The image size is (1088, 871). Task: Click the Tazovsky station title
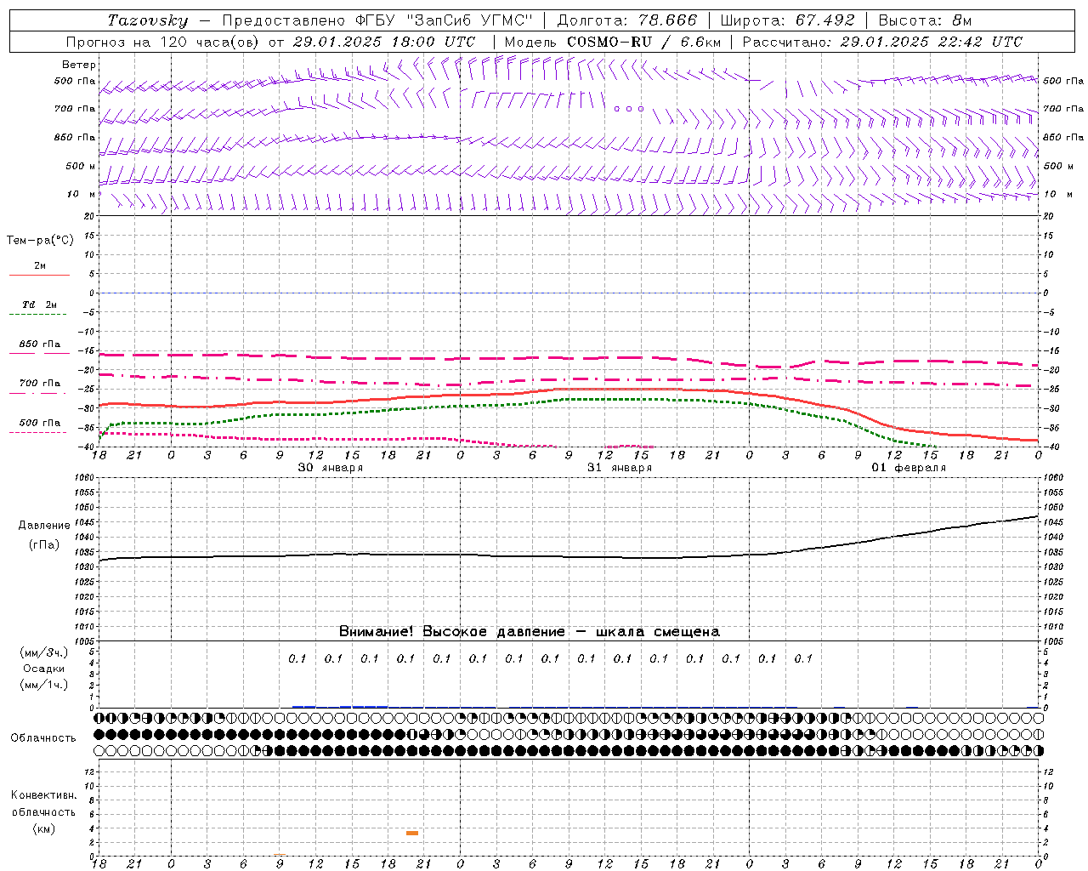148,20
